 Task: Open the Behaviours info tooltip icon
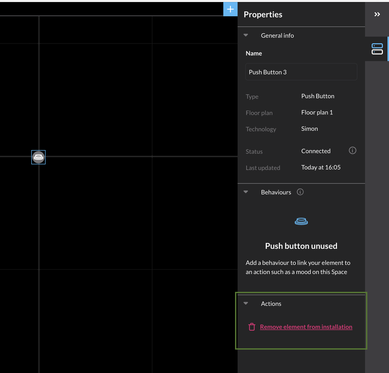(x=300, y=192)
